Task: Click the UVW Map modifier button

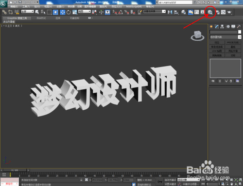Action: tap(217, 51)
